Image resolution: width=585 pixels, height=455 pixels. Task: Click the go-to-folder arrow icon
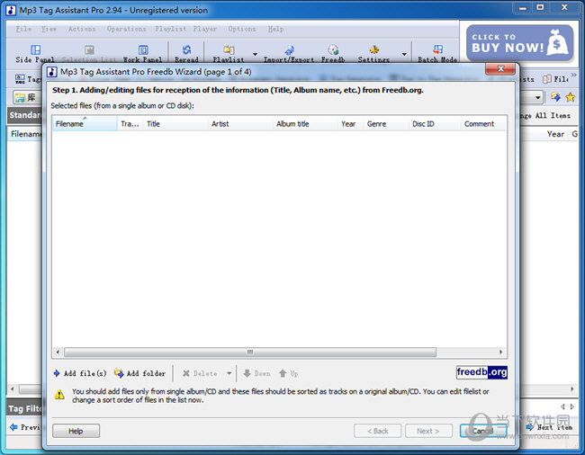[x=555, y=97]
